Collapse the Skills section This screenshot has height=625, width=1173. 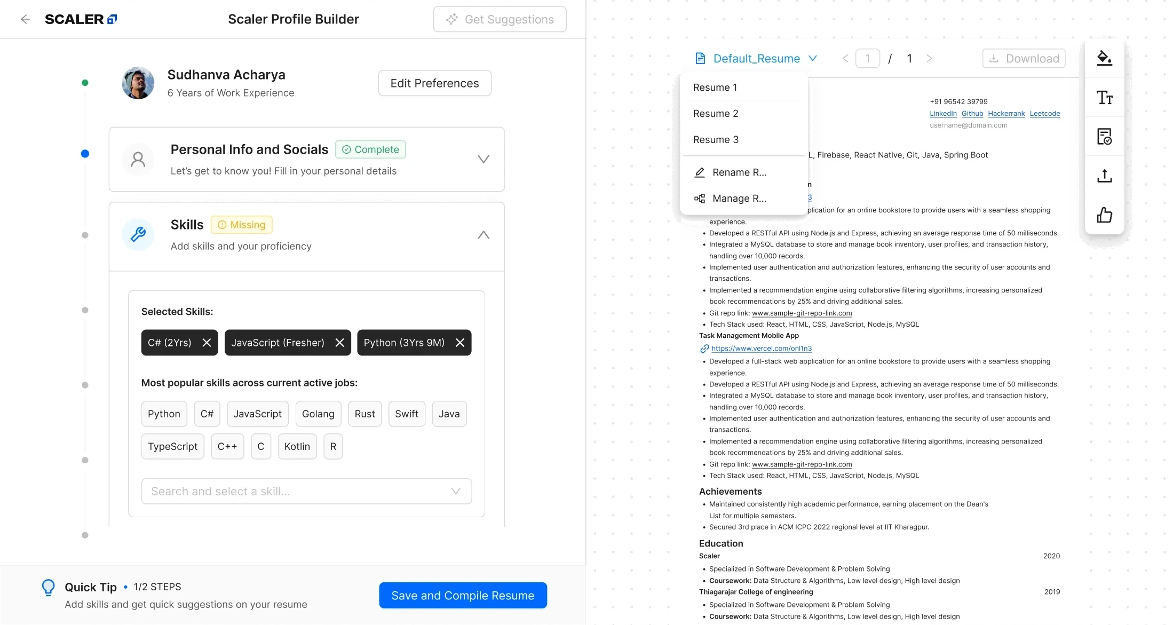click(484, 235)
